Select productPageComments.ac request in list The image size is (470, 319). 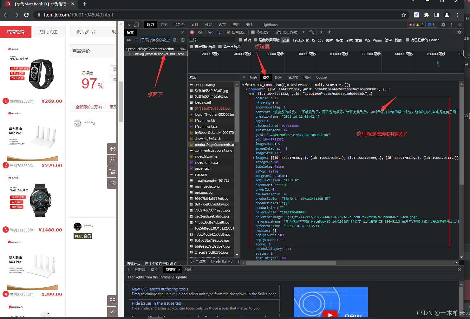212,145
